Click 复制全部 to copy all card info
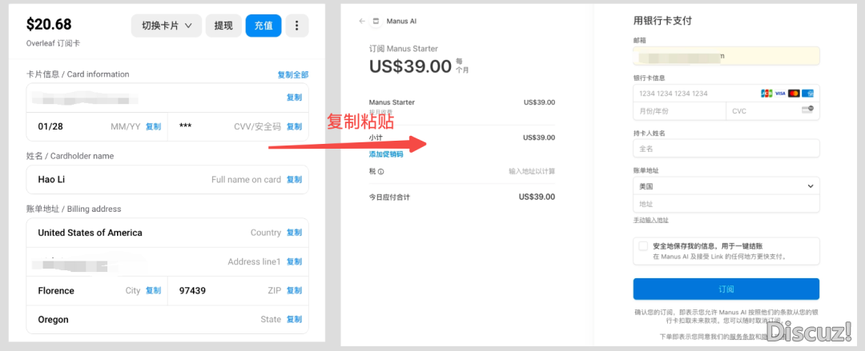Image resolution: width=865 pixels, height=351 pixels. click(x=293, y=74)
